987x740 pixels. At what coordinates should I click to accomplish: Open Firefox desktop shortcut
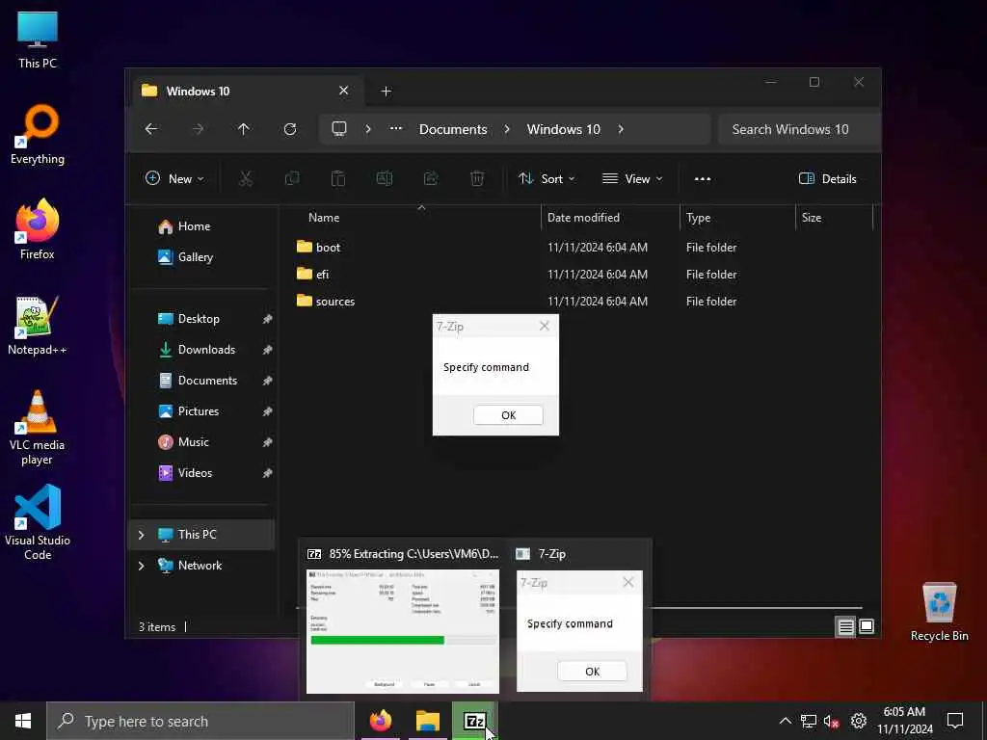pyautogui.click(x=38, y=229)
